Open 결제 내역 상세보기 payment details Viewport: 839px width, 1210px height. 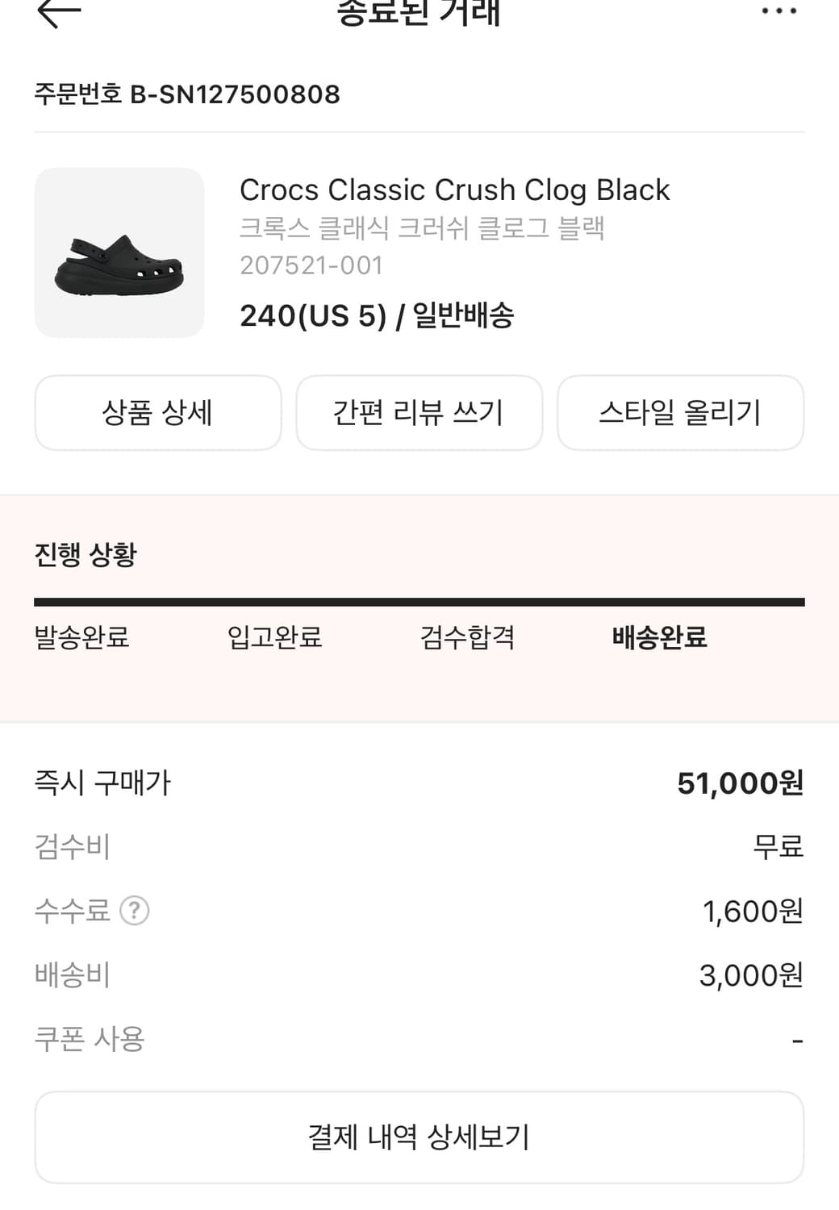419,1137
